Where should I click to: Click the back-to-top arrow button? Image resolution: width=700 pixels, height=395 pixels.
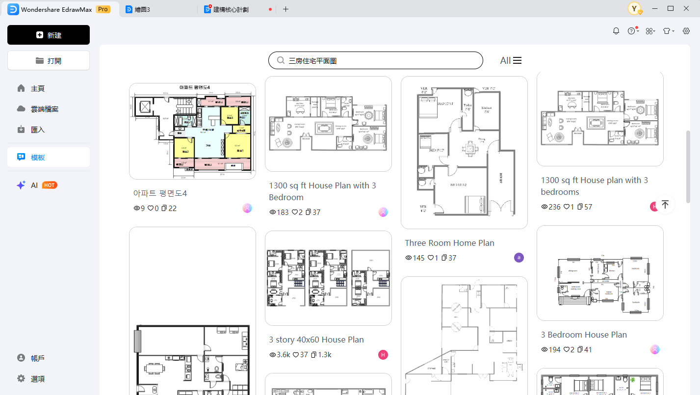(665, 204)
